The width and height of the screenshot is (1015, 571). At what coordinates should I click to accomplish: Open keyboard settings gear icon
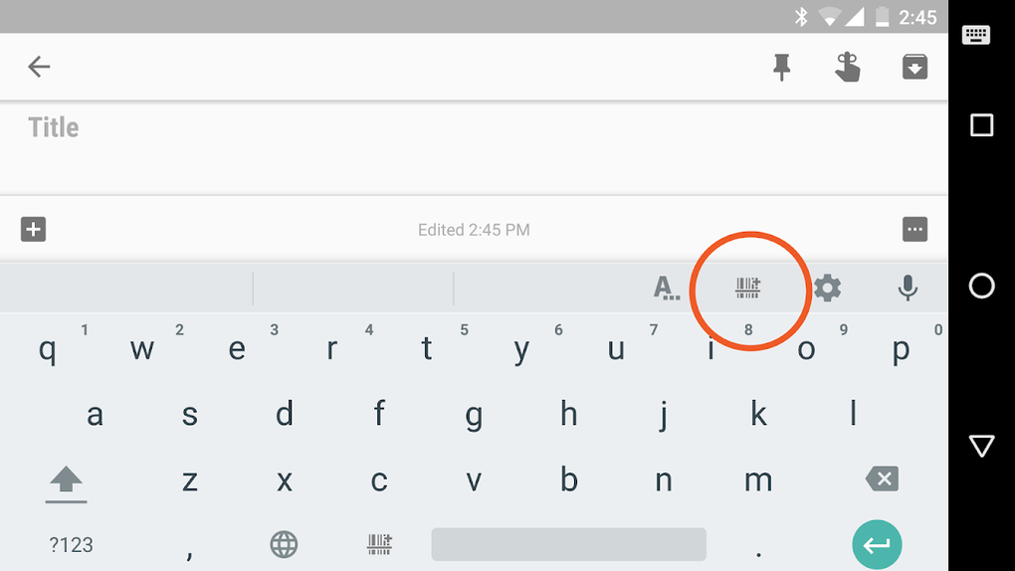tap(827, 288)
